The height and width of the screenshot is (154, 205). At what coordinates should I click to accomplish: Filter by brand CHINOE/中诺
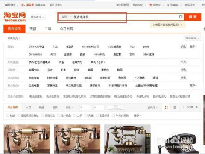[37, 47]
